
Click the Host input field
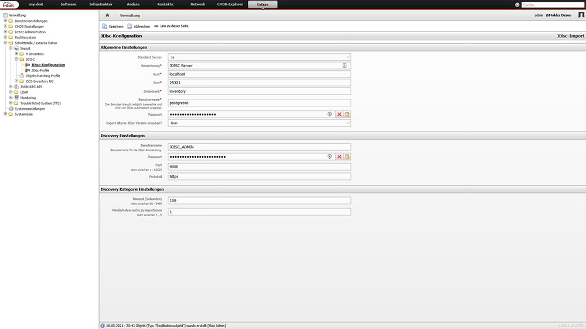[260, 74]
